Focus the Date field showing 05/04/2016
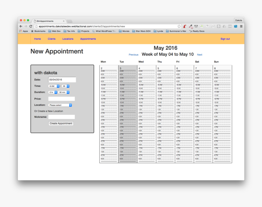The image size is (262, 207). pyautogui.click(x=62, y=80)
